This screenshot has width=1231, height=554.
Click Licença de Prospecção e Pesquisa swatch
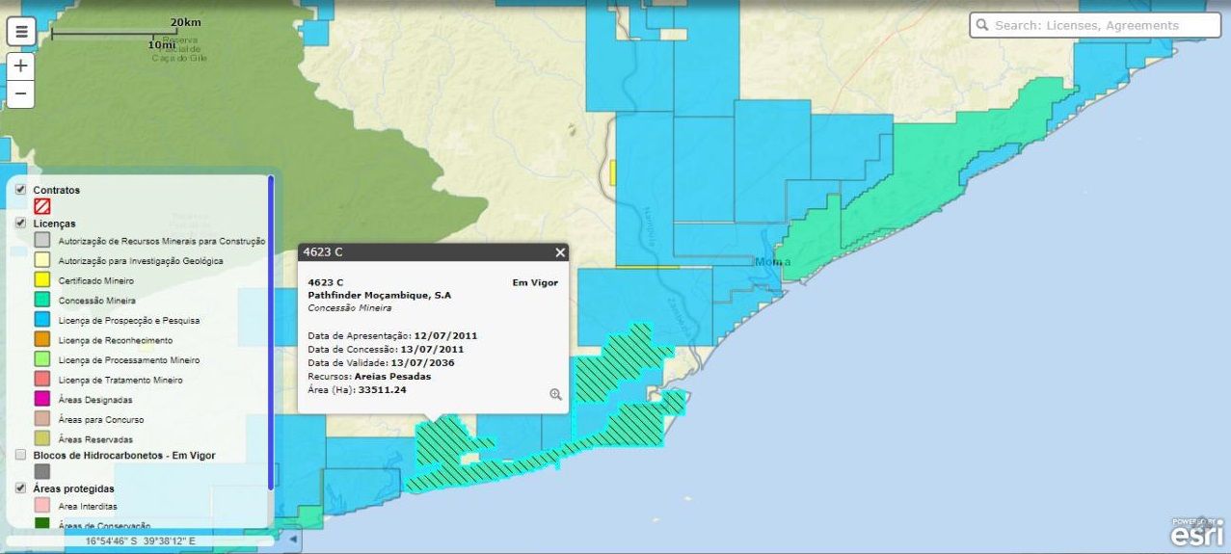(41, 320)
